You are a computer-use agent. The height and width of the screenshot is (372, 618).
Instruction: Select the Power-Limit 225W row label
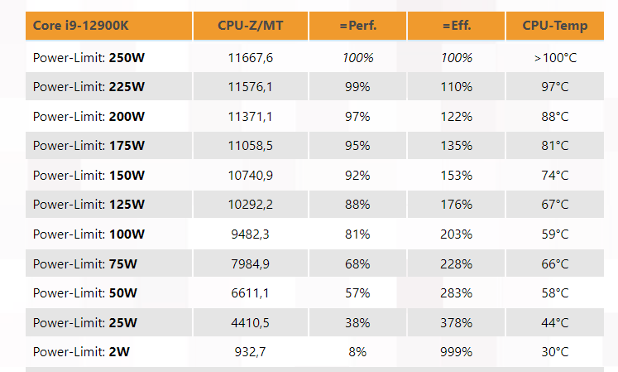tap(89, 87)
